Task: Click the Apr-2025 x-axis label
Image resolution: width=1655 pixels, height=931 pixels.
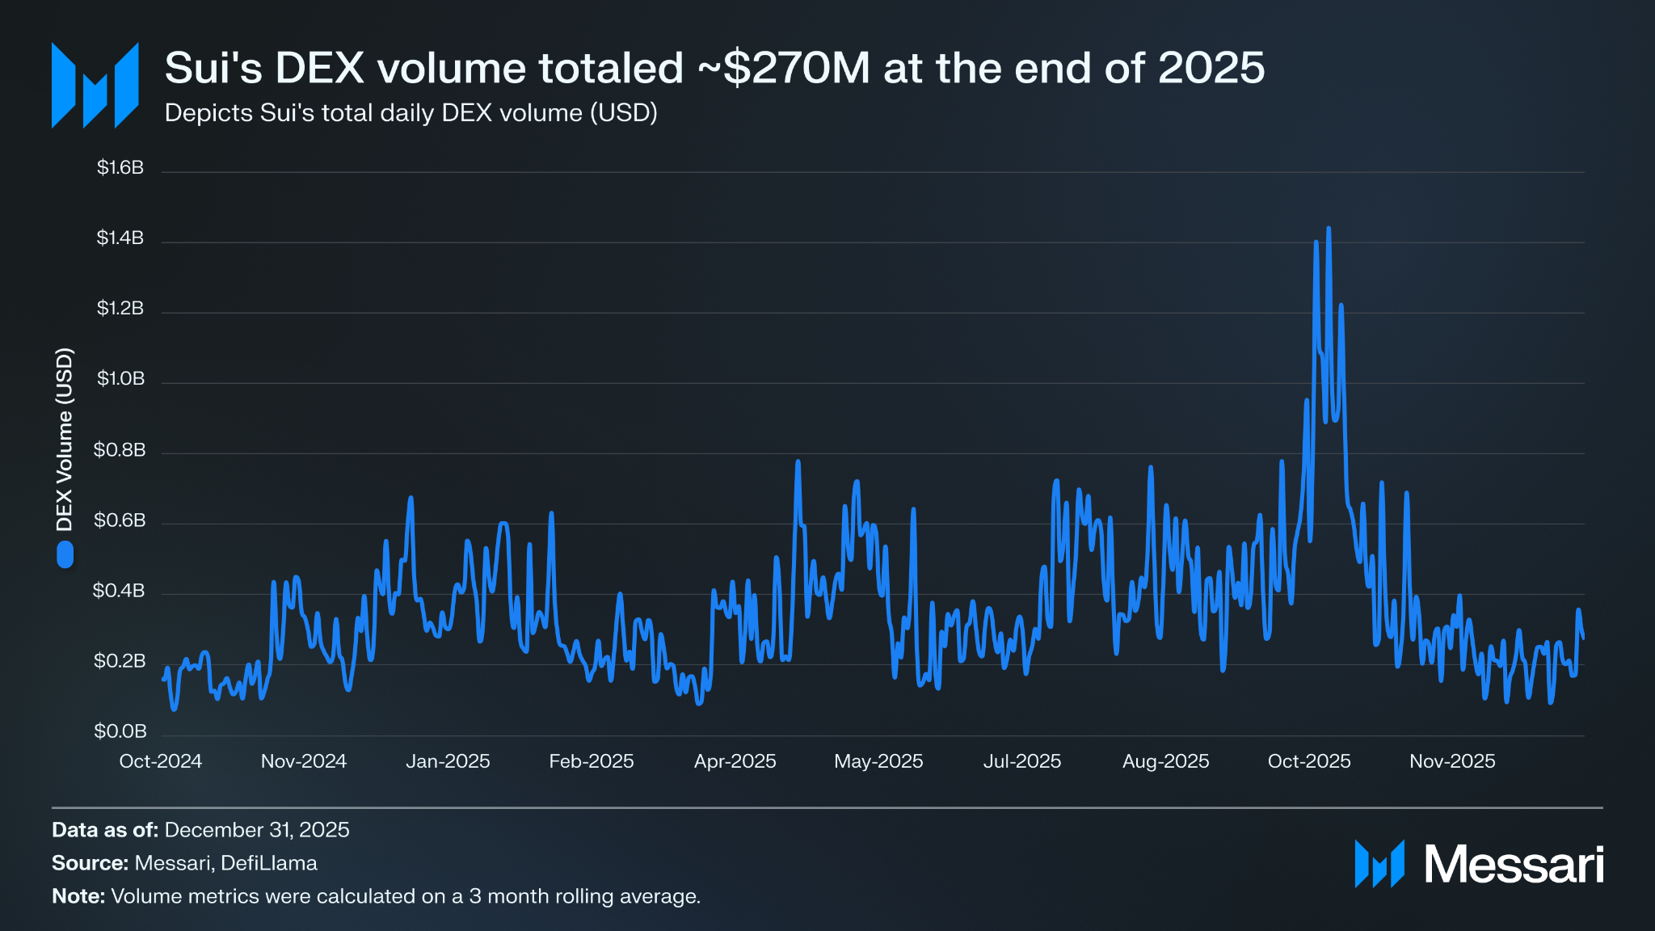Action: click(735, 761)
